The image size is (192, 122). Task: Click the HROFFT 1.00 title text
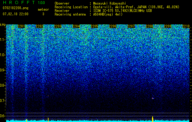[24, 2]
